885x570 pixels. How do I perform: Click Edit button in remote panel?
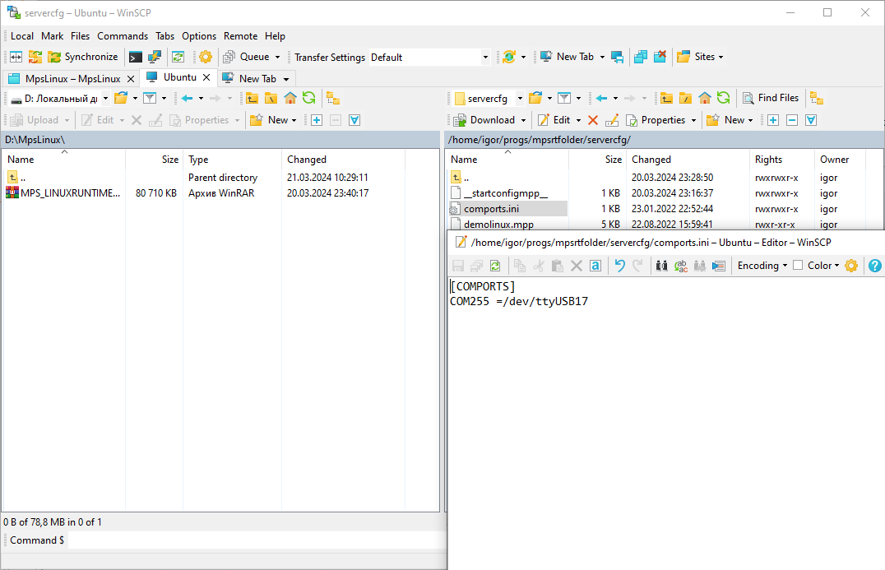point(554,120)
